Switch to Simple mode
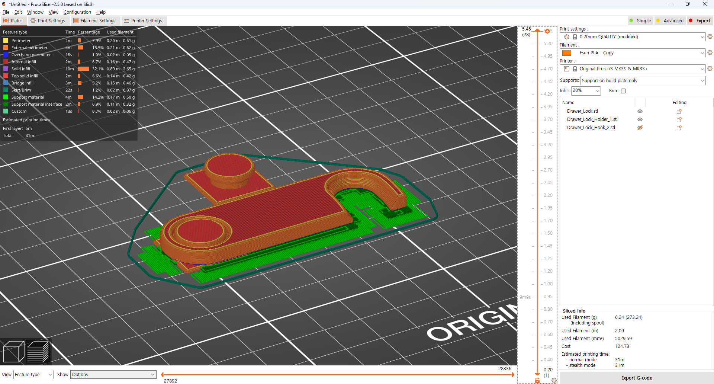Viewport: 714px width, 384px height. pos(640,21)
